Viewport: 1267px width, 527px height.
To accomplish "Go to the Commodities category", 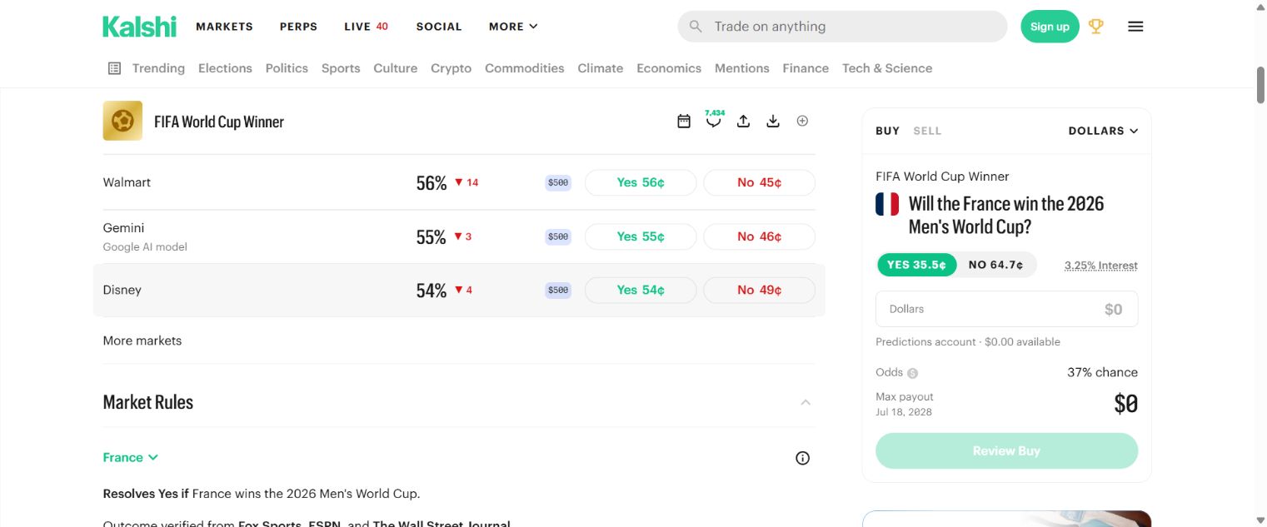I will point(525,68).
